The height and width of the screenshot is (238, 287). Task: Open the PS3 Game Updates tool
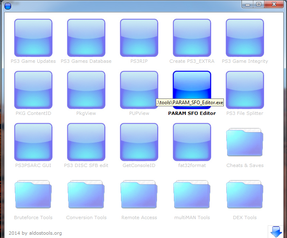pos(33,38)
